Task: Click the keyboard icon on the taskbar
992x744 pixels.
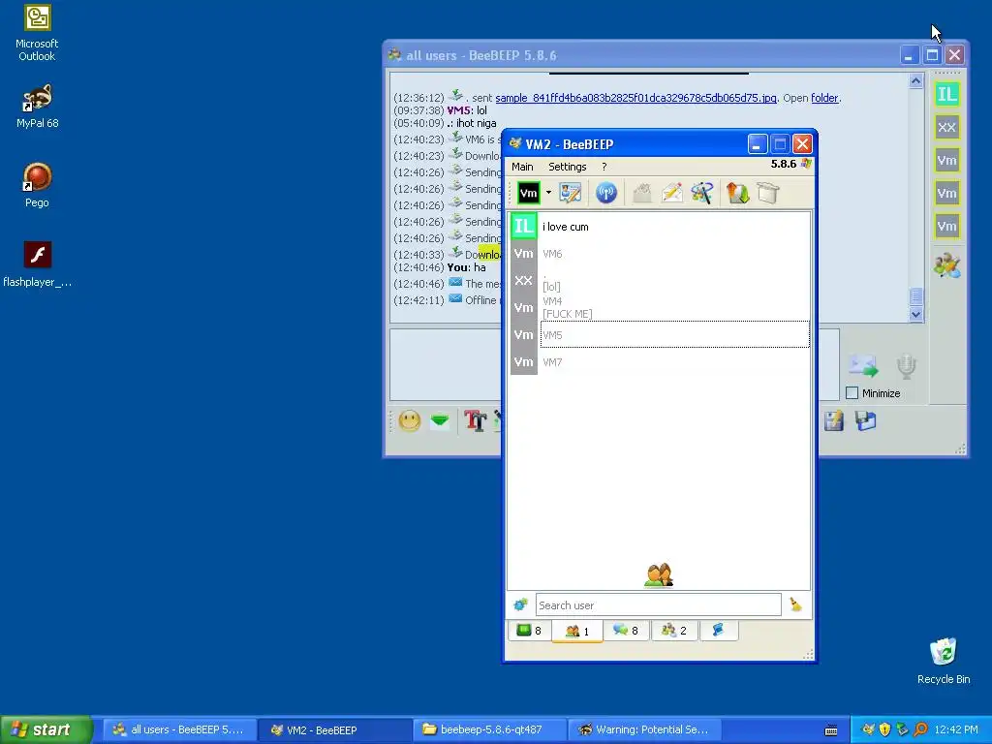Action: (831, 730)
